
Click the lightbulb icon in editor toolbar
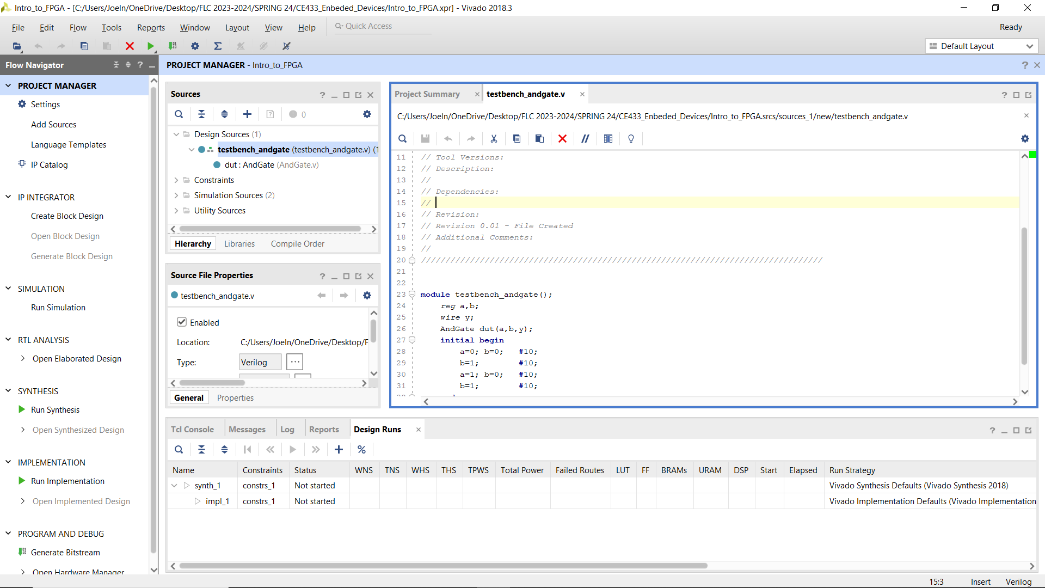point(631,138)
